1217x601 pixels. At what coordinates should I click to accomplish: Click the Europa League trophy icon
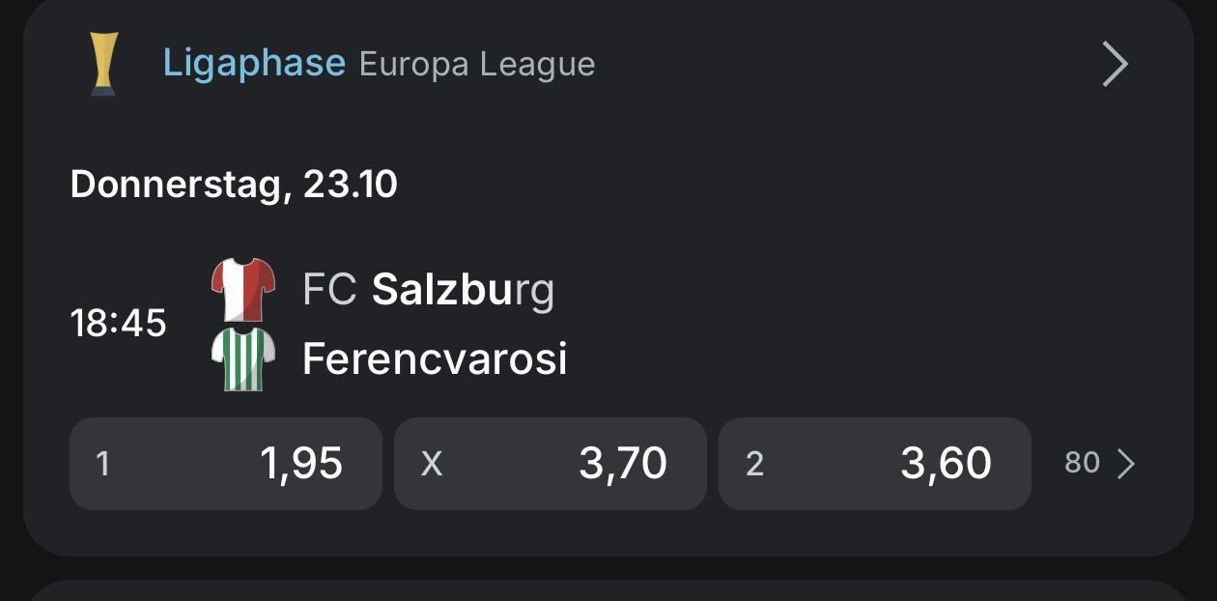(103, 64)
